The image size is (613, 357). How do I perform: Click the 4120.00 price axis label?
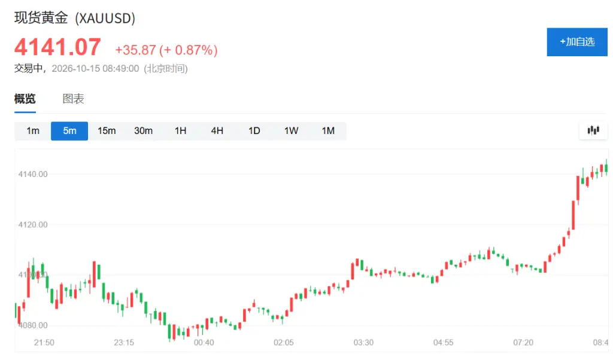coord(33,225)
